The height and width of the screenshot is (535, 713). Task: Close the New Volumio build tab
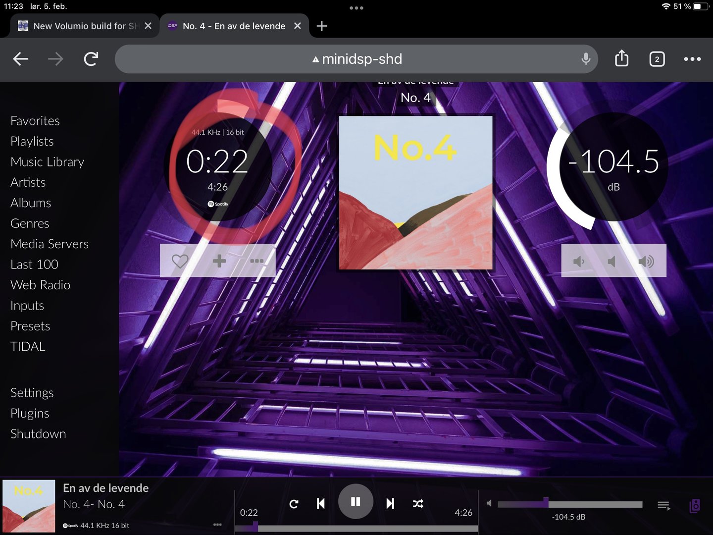pos(148,26)
